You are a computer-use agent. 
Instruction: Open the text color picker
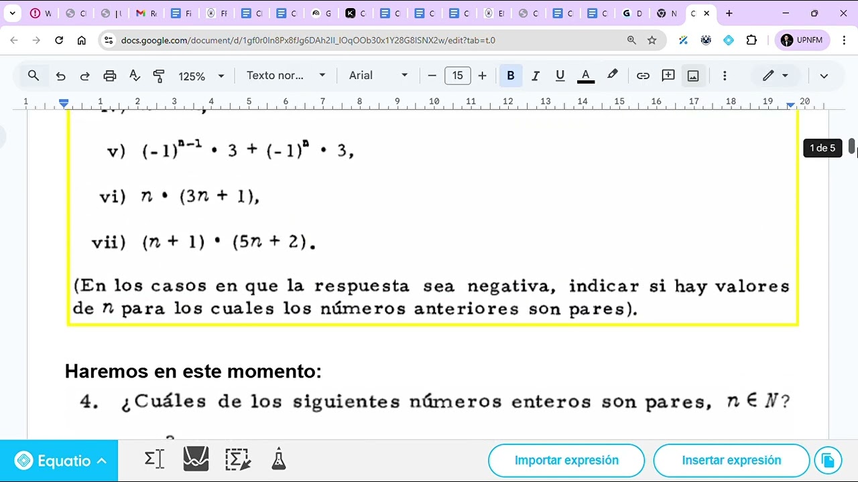pyautogui.click(x=585, y=76)
